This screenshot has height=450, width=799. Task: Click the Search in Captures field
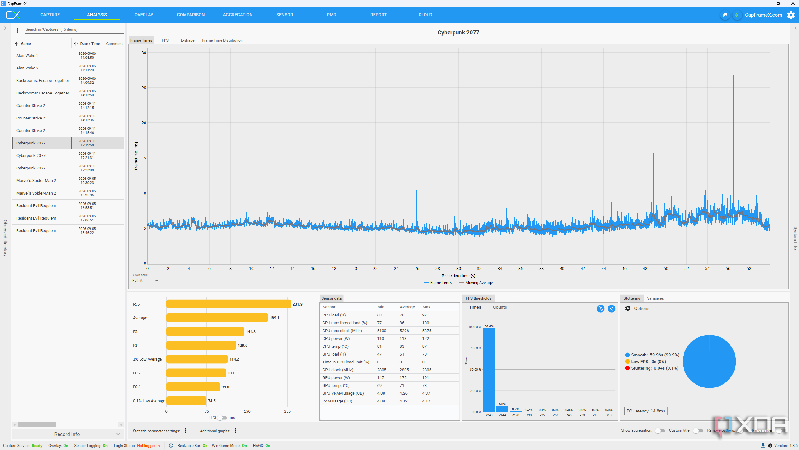pyautogui.click(x=74, y=29)
